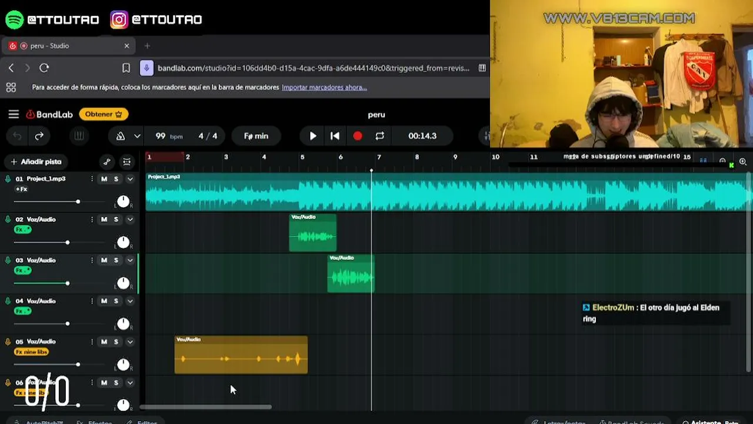The width and height of the screenshot is (753, 424).
Task: Arm track 03 microphone icon
Action: 8,260
